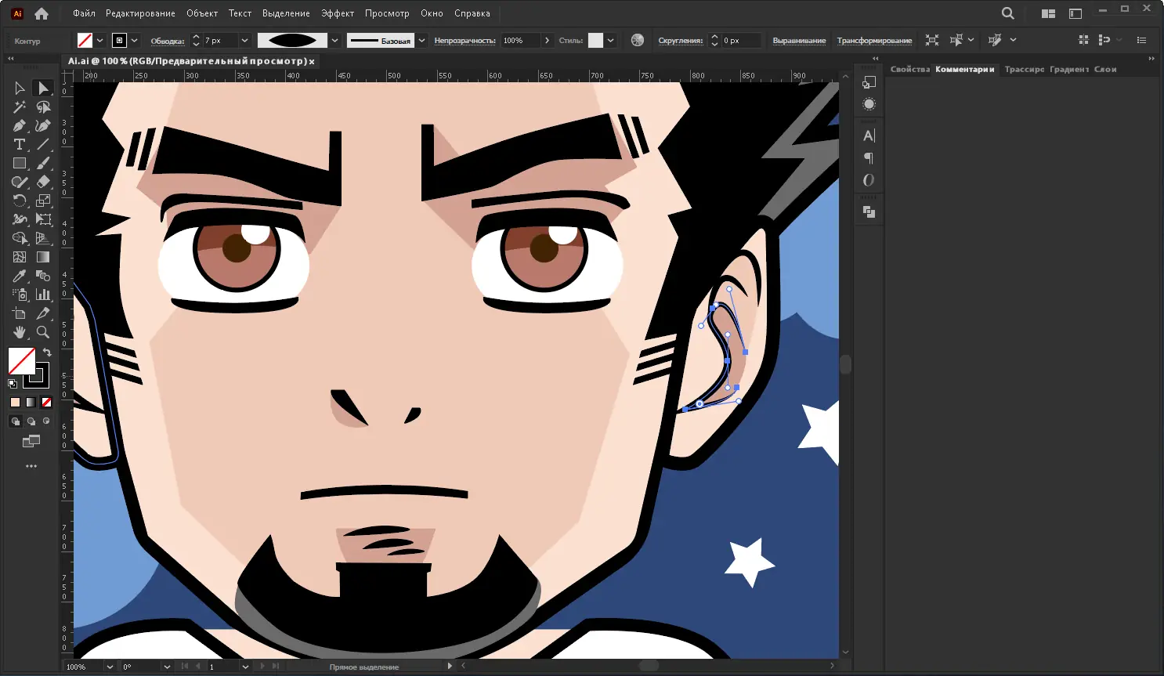Switch to the Свойства panel tab

909,69
